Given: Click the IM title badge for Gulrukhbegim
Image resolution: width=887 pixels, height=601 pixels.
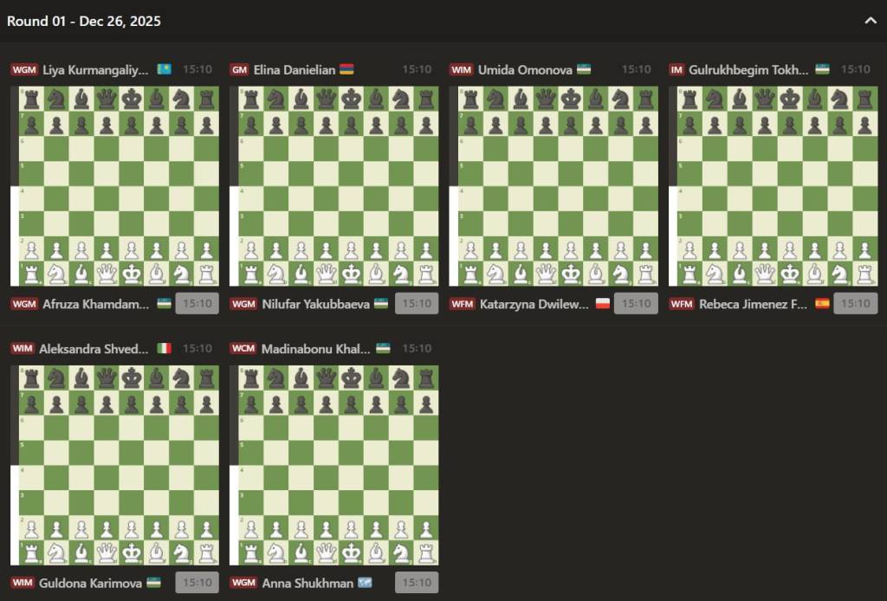Looking at the screenshot, I should pyautogui.click(x=677, y=69).
